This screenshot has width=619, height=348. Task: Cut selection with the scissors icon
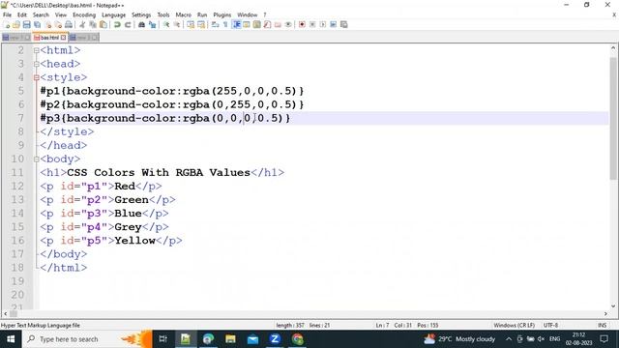click(82, 25)
